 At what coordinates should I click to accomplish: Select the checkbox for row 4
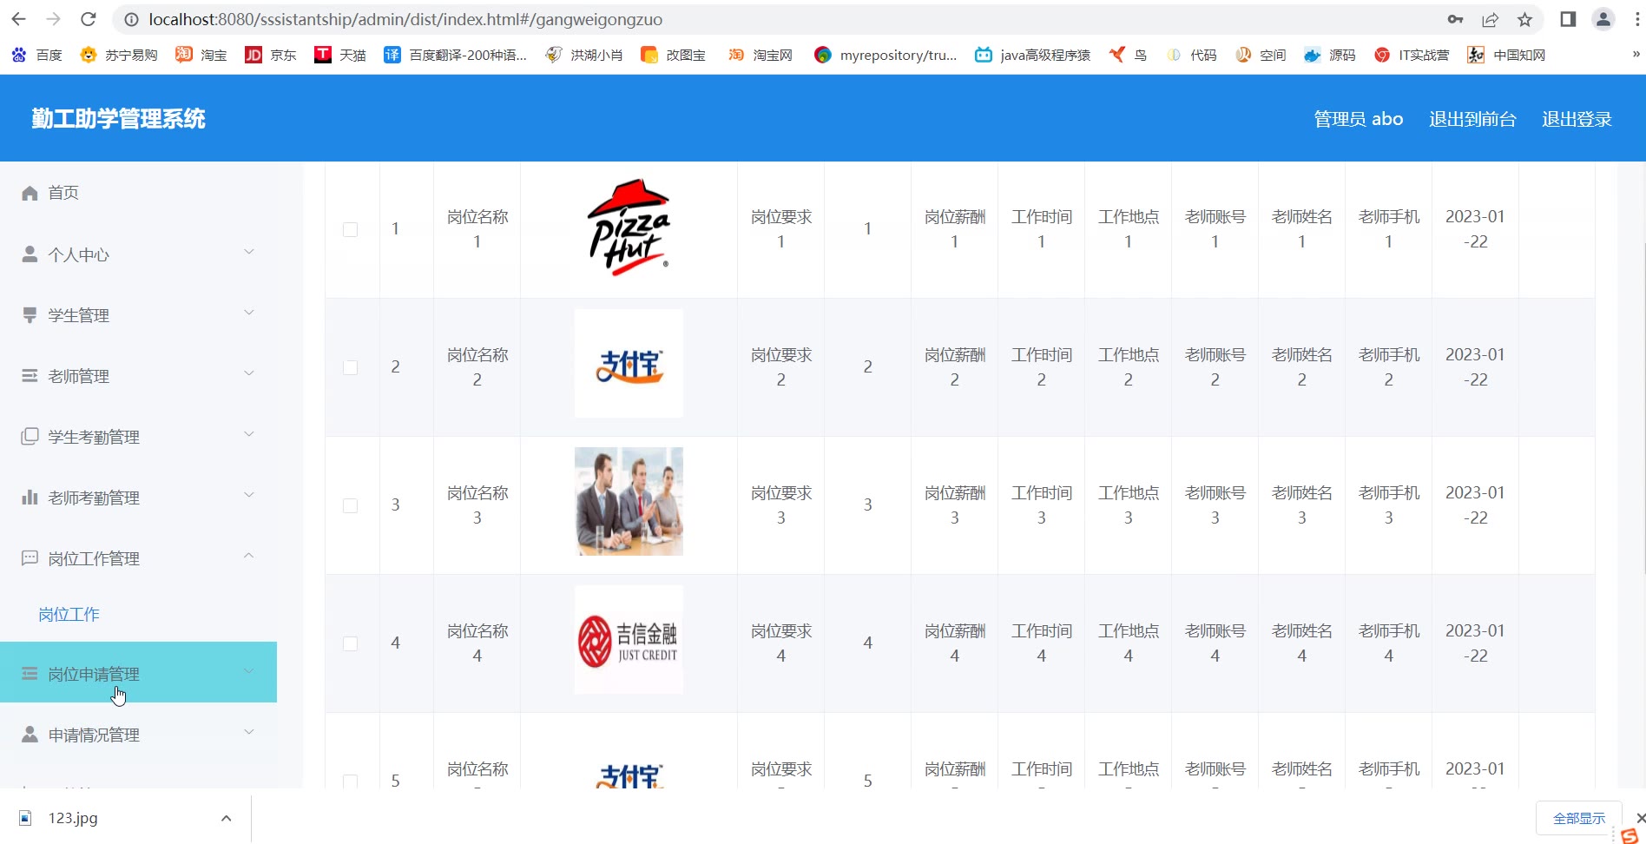(x=351, y=643)
